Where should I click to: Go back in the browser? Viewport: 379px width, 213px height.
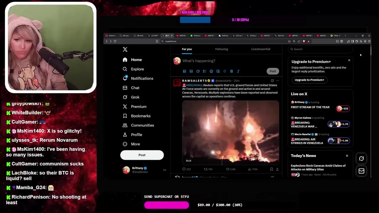pos(107,41)
